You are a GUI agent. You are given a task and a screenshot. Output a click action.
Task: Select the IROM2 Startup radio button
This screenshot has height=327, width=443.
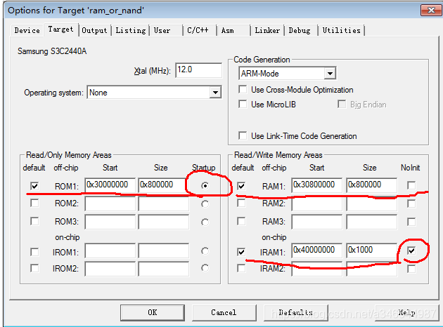[x=205, y=268]
